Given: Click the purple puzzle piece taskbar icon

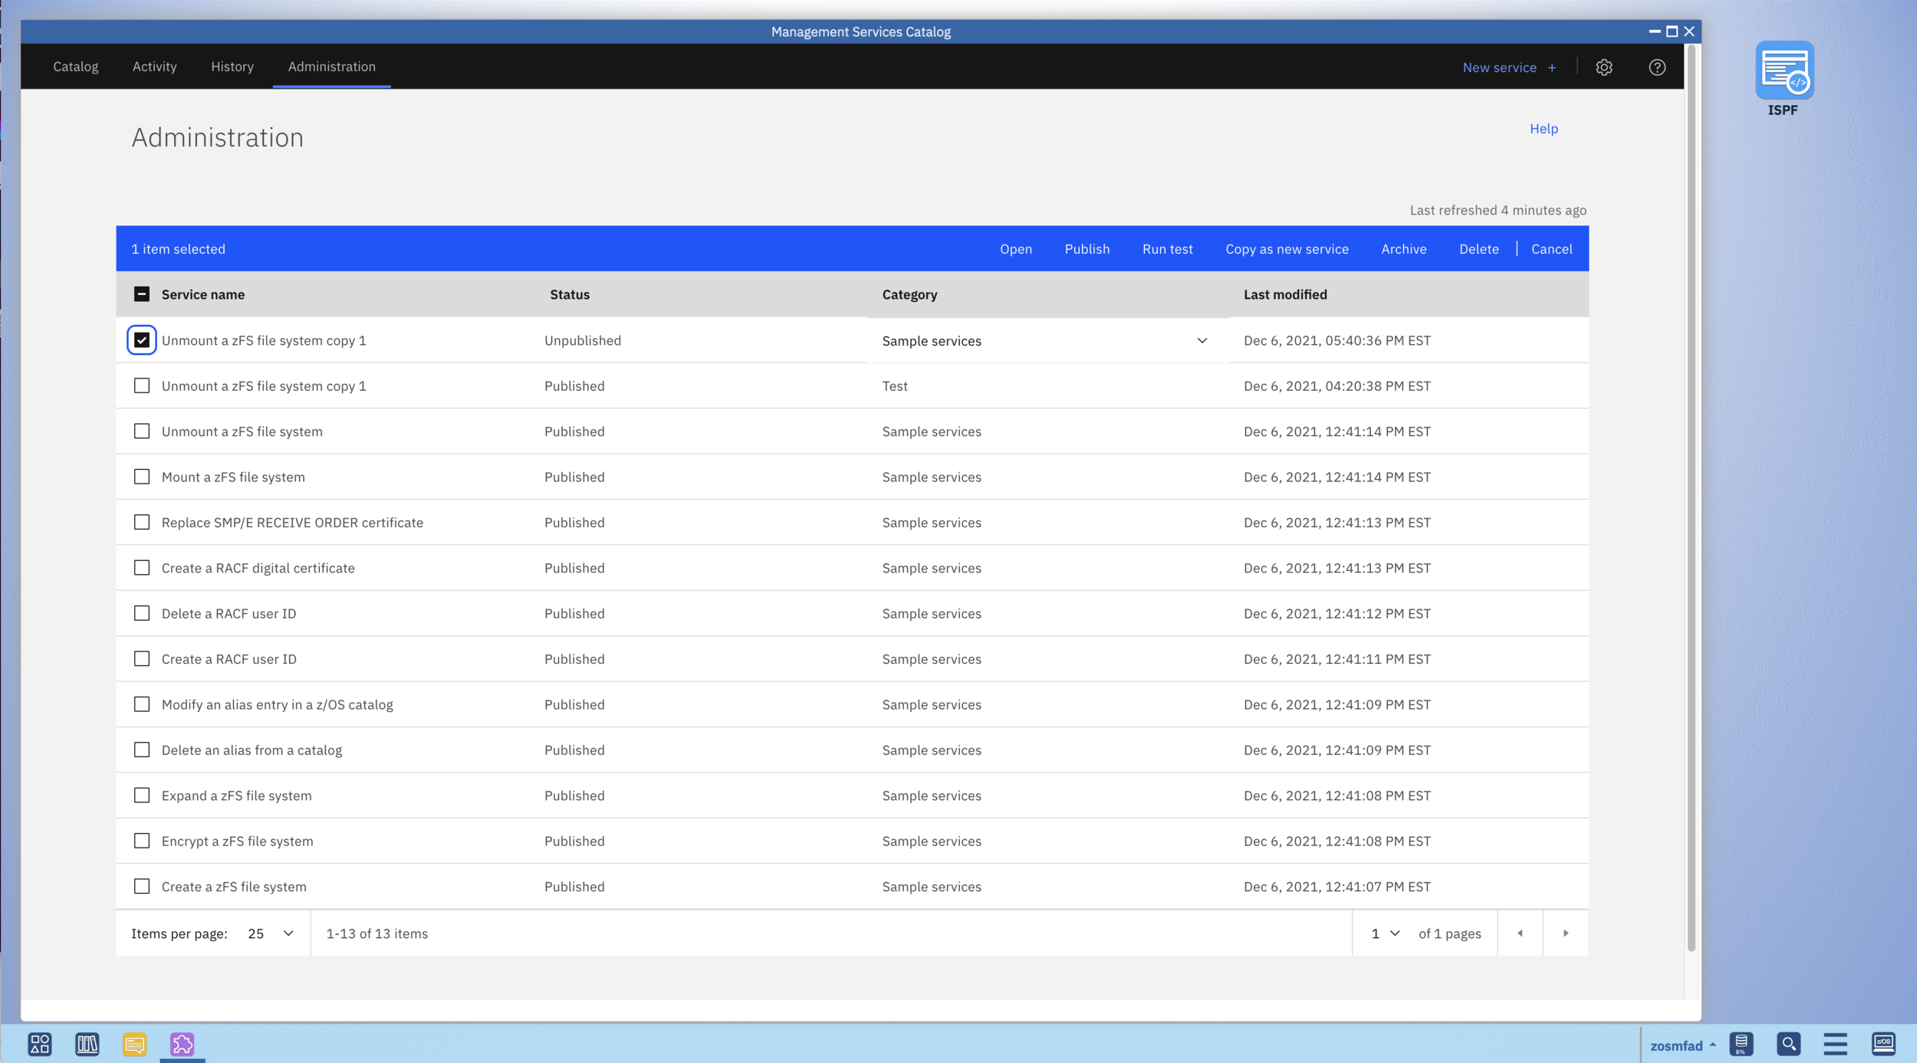Looking at the screenshot, I should point(182,1044).
